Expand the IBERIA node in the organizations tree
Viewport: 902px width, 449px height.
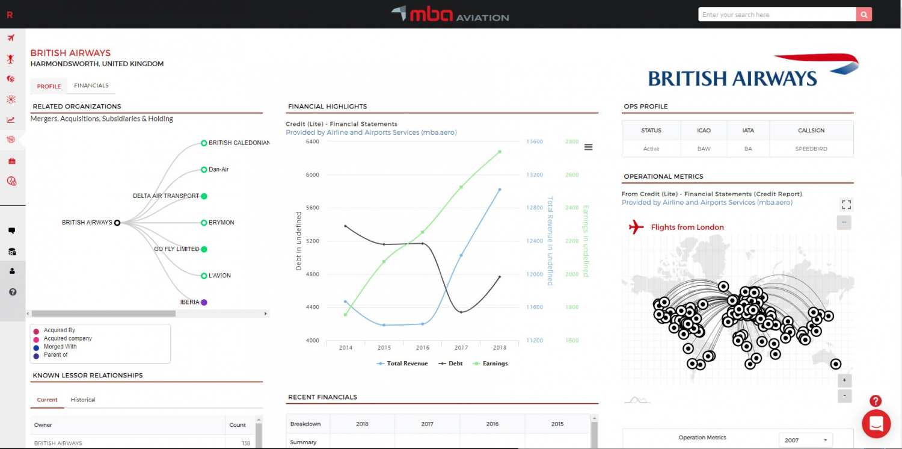(203, 302)
